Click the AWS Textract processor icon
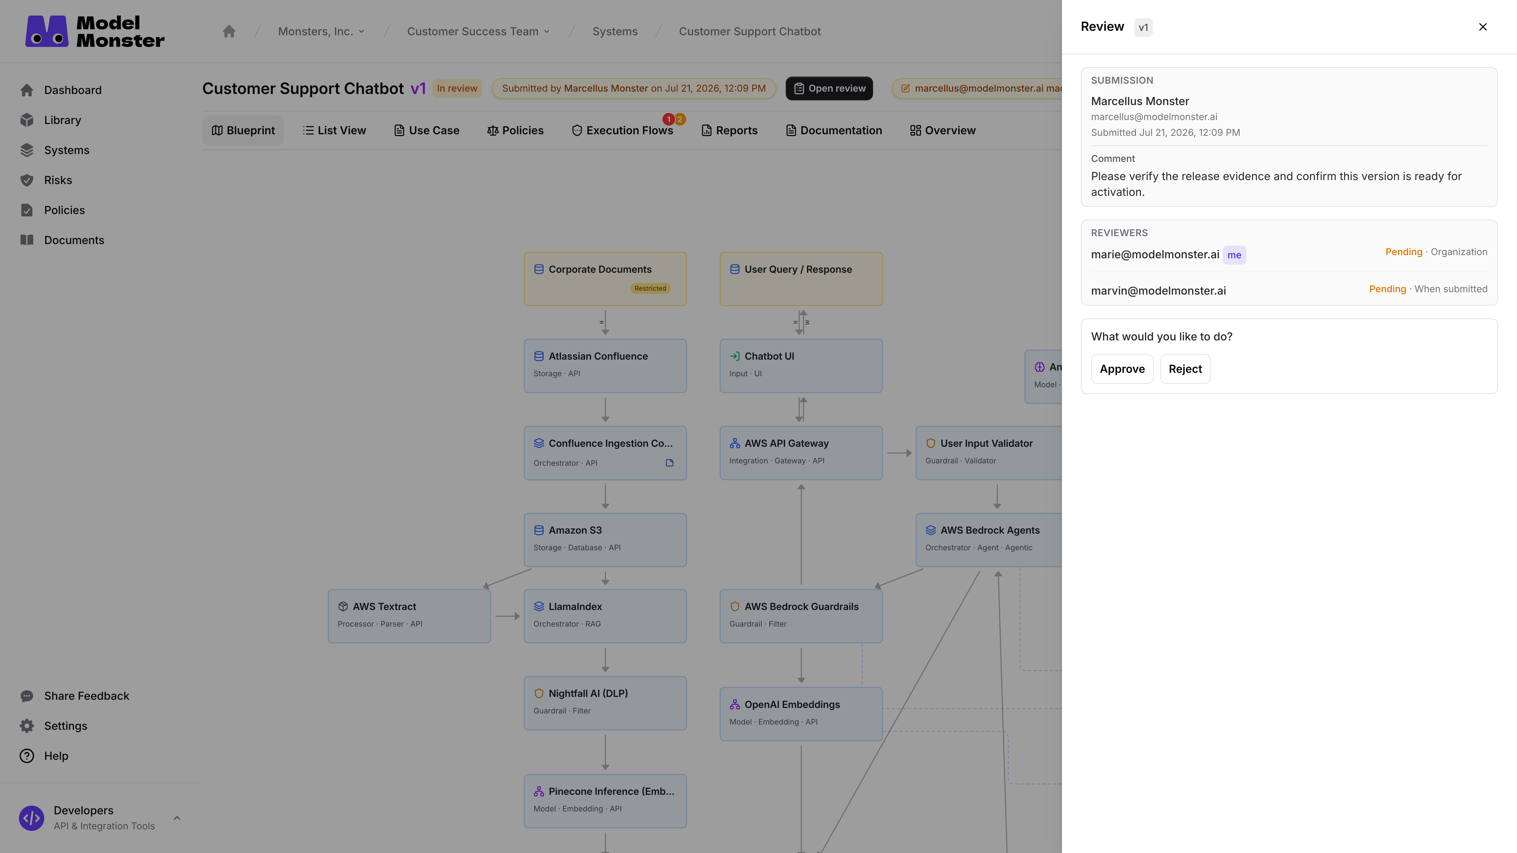This screenshot has width=1517, height=853. pyautogui.click(x=343, y=606)
